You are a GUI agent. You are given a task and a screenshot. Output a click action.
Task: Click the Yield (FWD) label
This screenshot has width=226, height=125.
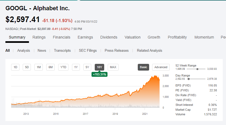pos(183,100)
